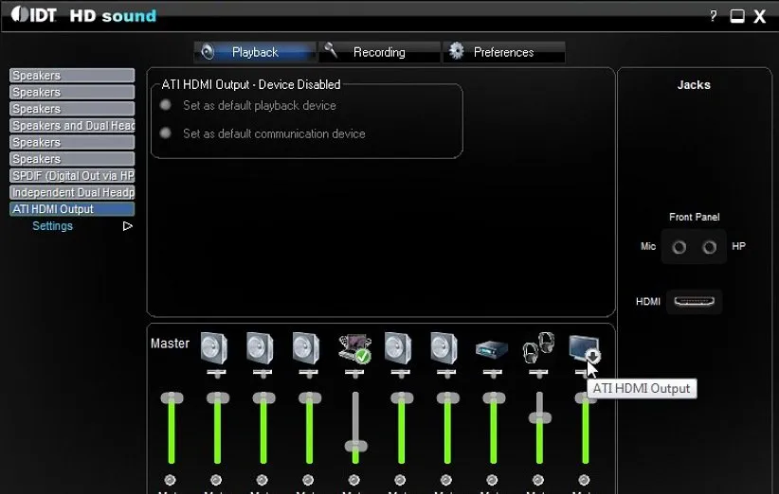The image size is (779, 494).
Task: Click the laptop device icon with green checkmark
Action: [354, 348]
